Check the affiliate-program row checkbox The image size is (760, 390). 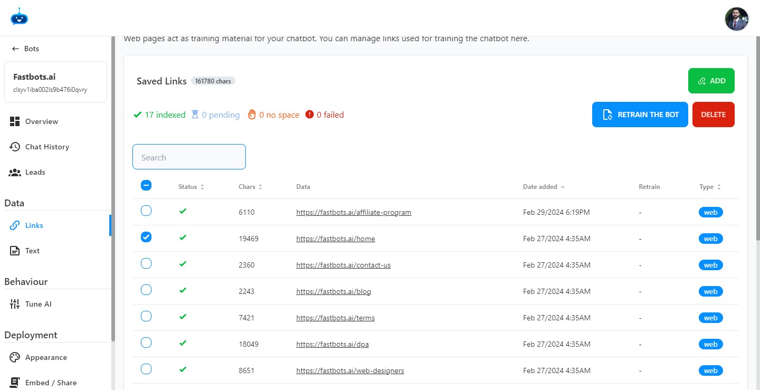point(146,211)
